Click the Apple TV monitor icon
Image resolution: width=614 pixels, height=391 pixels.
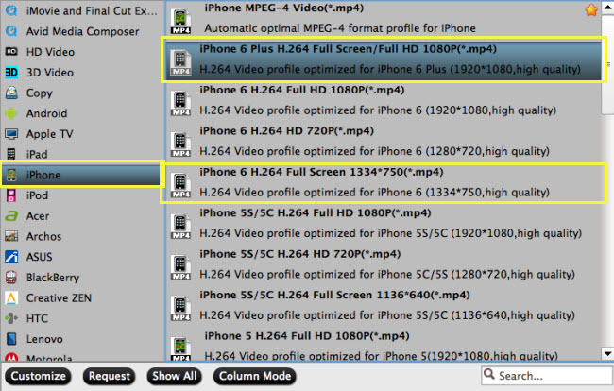pyautogui.click(x=11, y=134)
